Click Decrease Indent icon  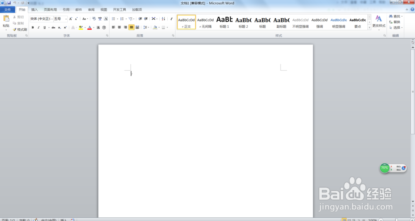pyautogui.click(x=140, y=19)
